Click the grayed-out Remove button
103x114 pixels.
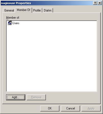[x=36, y=97]
